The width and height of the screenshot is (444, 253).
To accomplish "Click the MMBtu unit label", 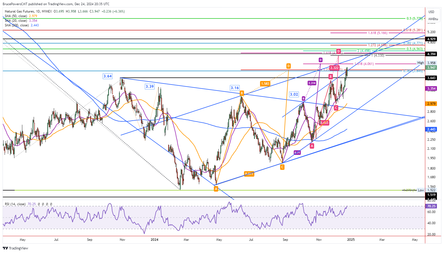I will 433,19.
